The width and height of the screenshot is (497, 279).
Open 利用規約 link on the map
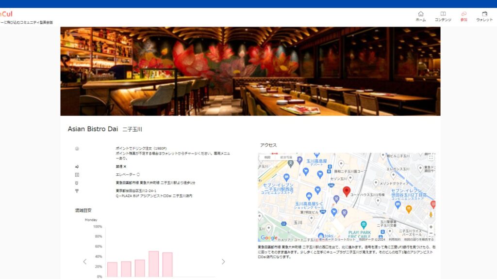394,240
